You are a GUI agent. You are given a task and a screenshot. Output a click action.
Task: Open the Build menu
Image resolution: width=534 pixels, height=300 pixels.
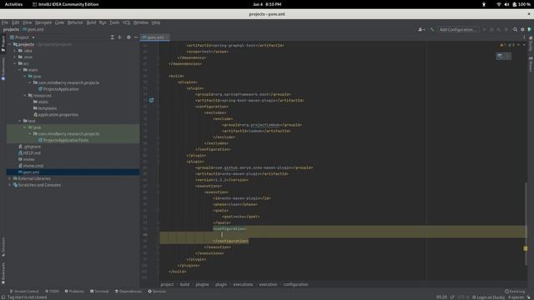[x=91, y=22]
